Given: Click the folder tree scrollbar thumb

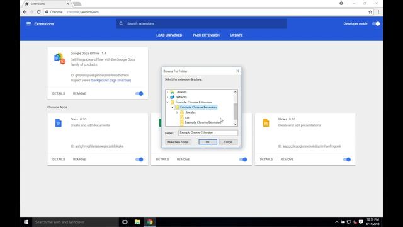Looking at the screenshot, I should 235,111.
